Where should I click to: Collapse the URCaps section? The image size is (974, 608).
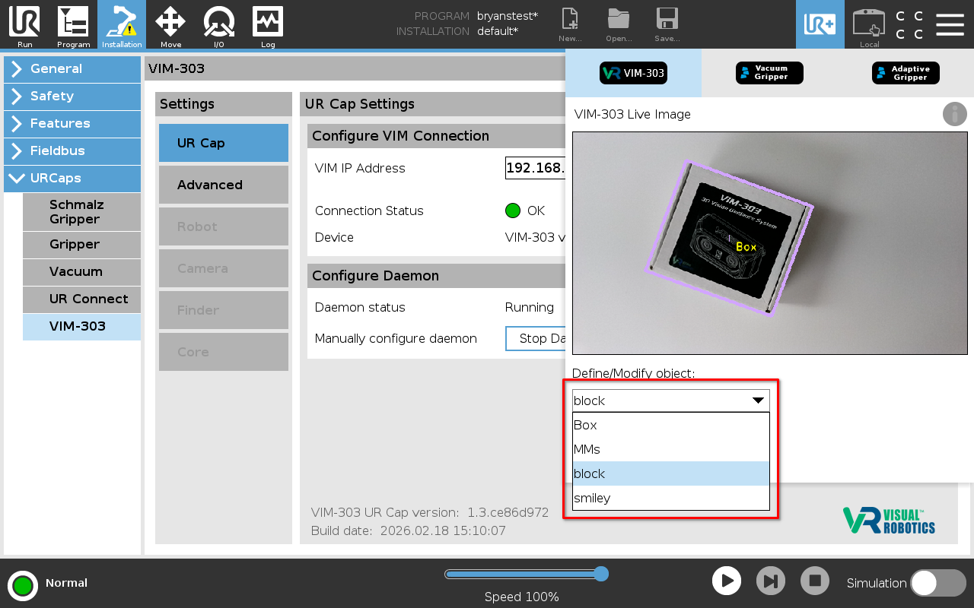click(72, 179)
